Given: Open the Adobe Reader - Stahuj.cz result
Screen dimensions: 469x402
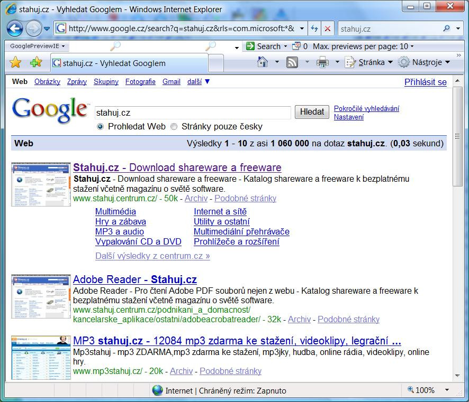Looking at the screenshot, I should pyautogui.click(x=135, y=279).
